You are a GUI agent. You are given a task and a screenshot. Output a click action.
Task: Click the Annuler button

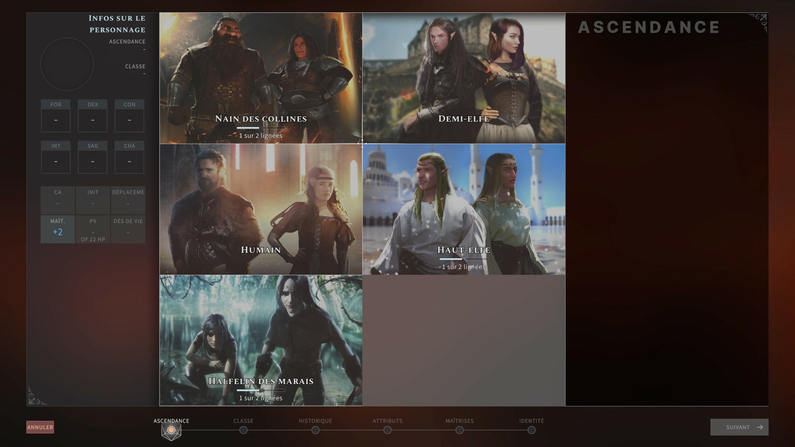[x=40, y=427]
